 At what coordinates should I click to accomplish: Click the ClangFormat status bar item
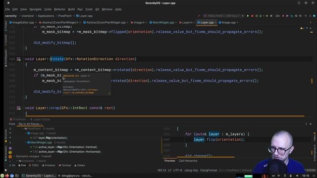point(209,170)
